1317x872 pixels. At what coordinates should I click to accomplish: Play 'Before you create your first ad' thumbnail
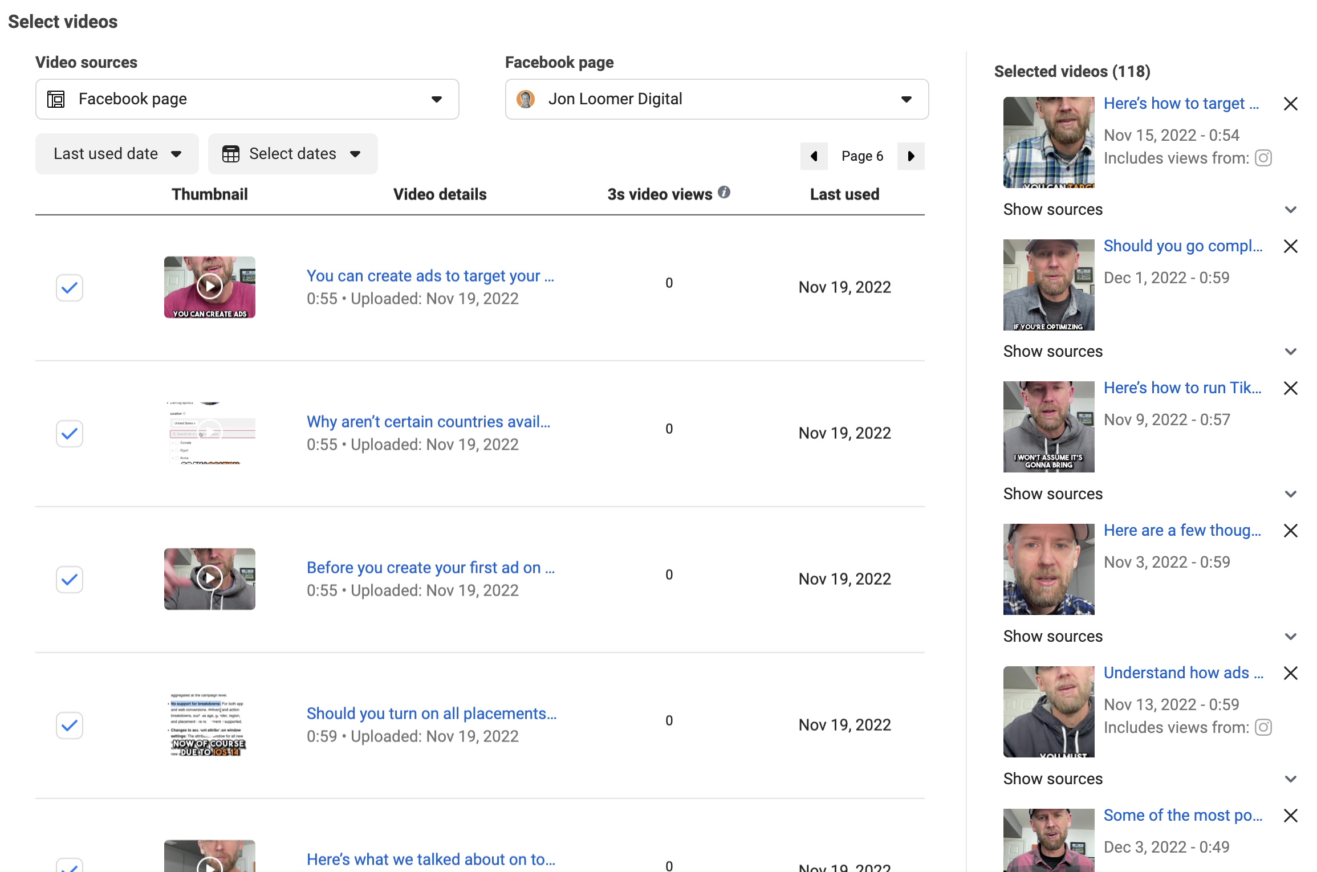coord(210,578)
